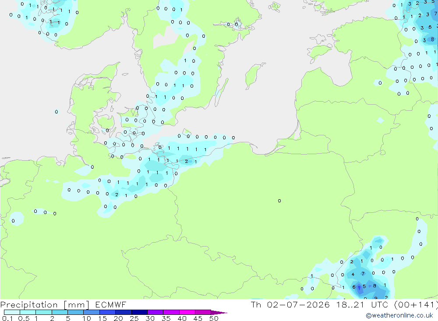The image size is (438, 321).
Task: Click the "ECMWF" model label
Action: pos(111,305)
